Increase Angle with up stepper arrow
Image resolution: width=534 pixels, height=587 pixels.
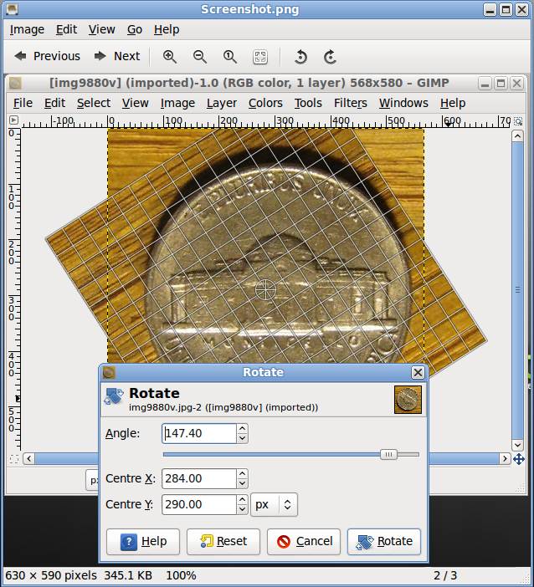243,429
